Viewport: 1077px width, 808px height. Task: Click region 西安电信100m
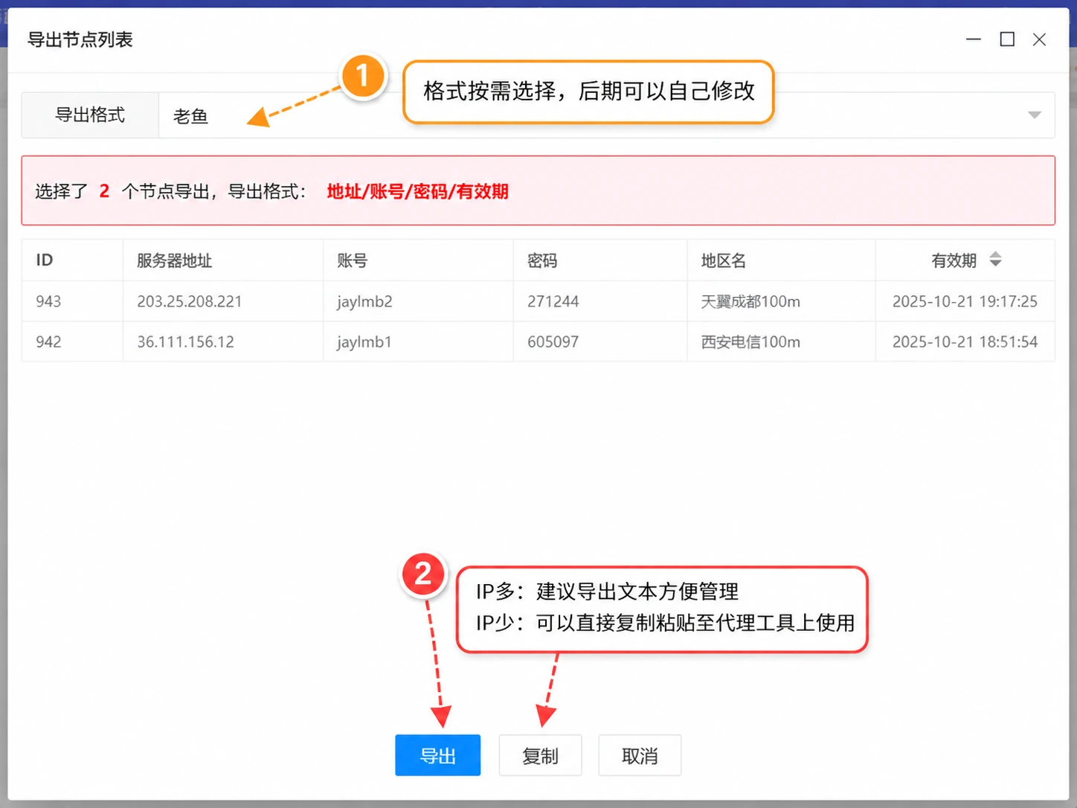[x=750, y=342]
